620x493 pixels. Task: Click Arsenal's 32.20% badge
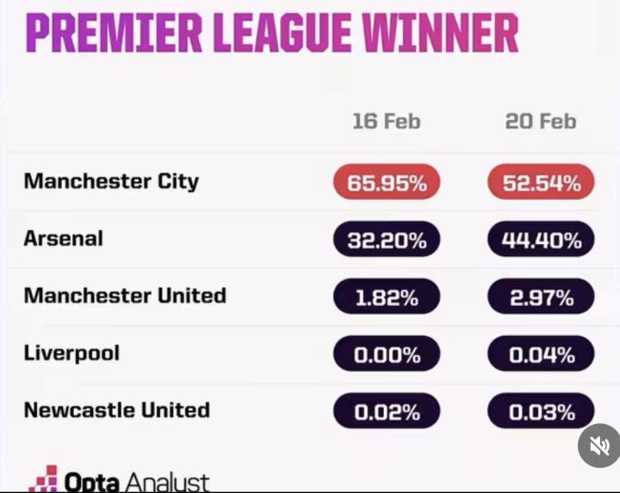[x=387, y=240]
